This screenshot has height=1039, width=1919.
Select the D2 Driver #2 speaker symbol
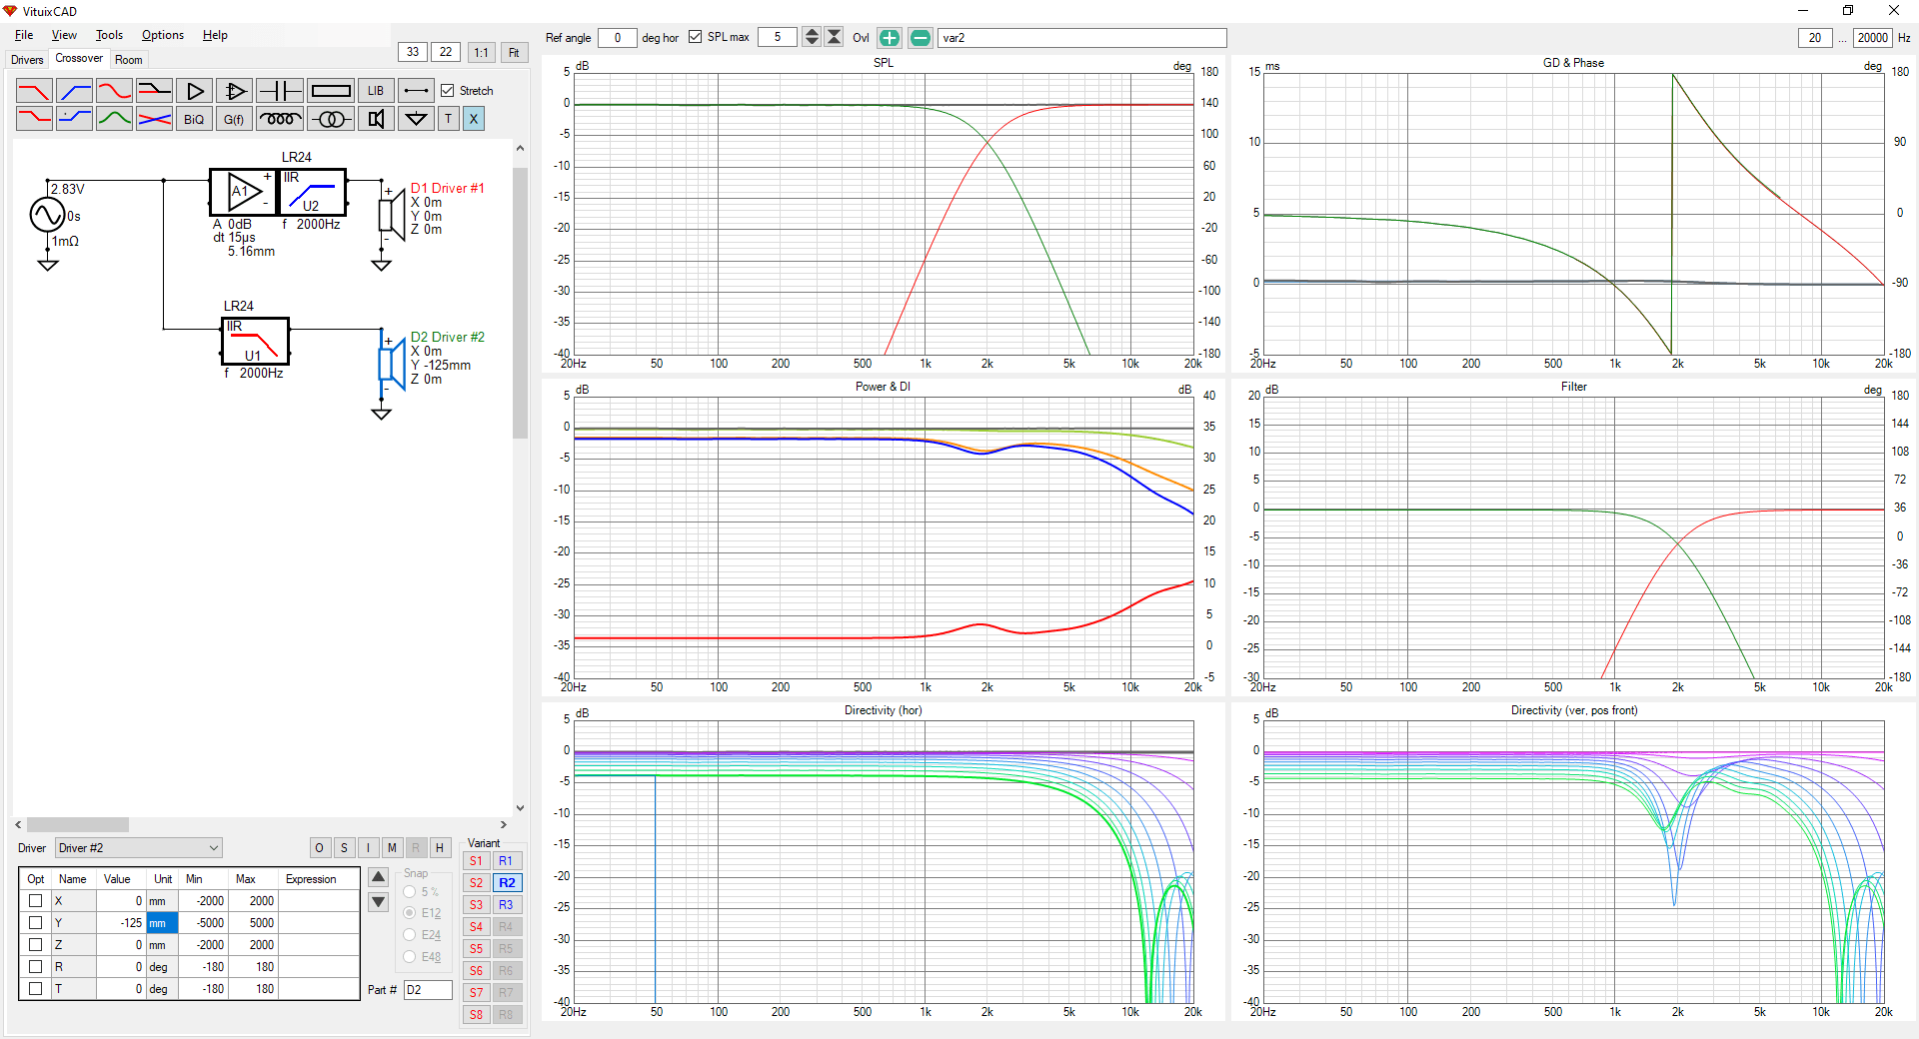pos(391,364)
